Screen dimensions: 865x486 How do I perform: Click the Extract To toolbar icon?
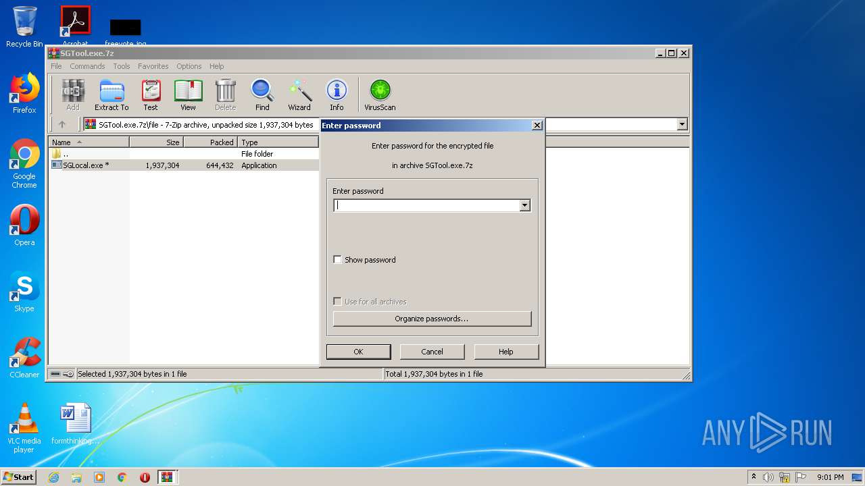coord(112,95)
